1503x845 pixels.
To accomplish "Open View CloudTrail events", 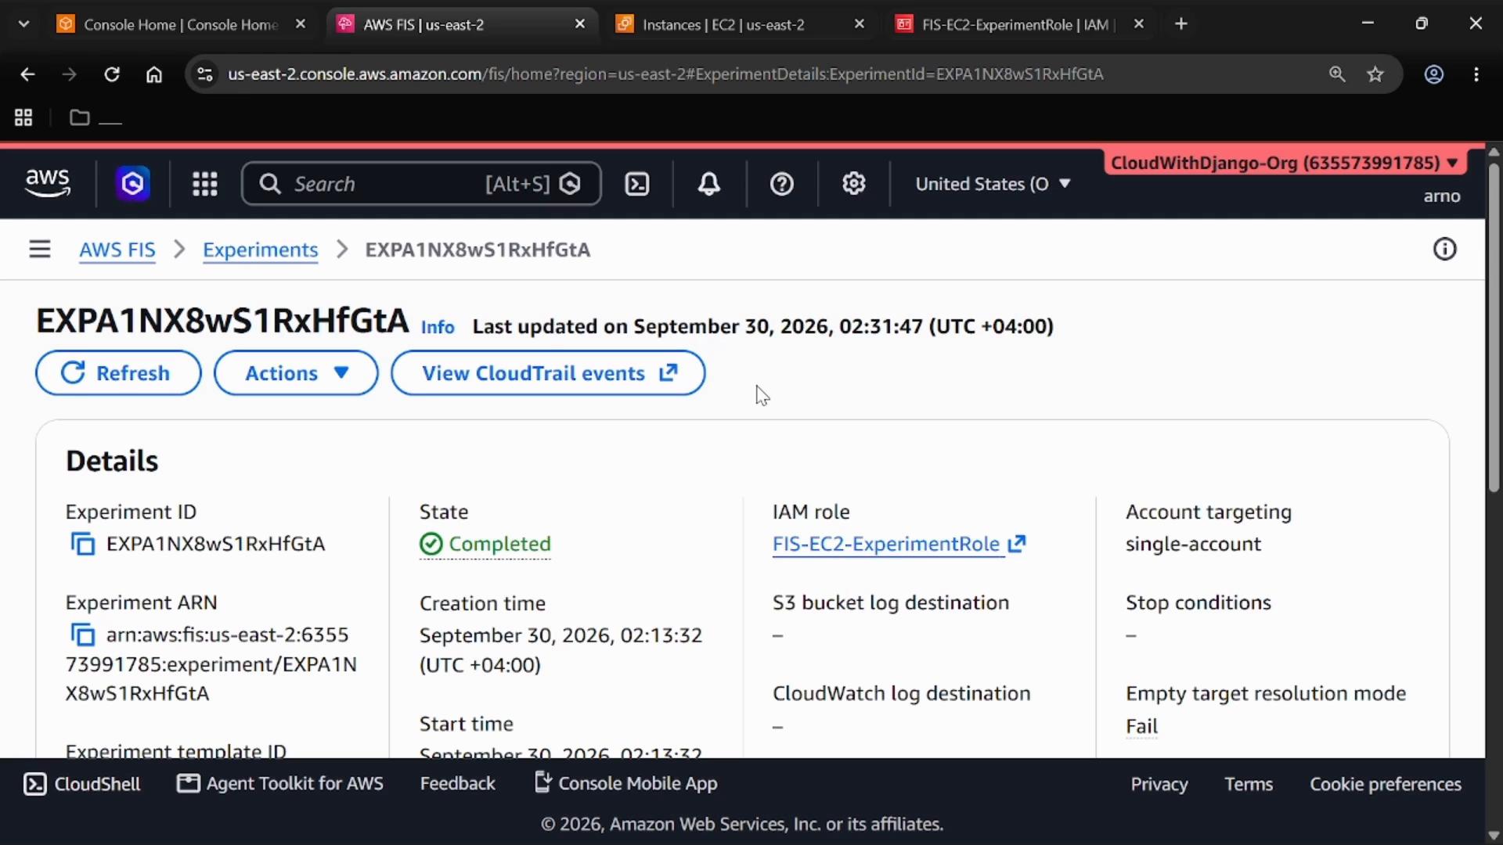I will [x=548, y=373].
